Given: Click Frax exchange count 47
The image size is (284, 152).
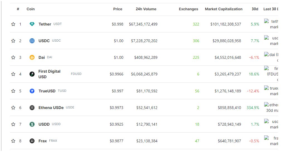Looking at the screenshot, I should (x=197, y=141).
